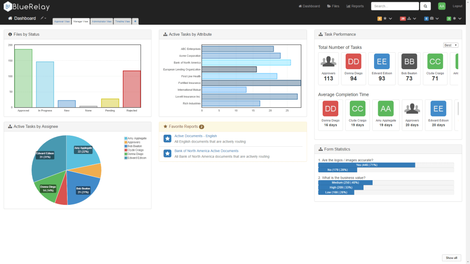Click the search magnifier button

tap(425, 6)
